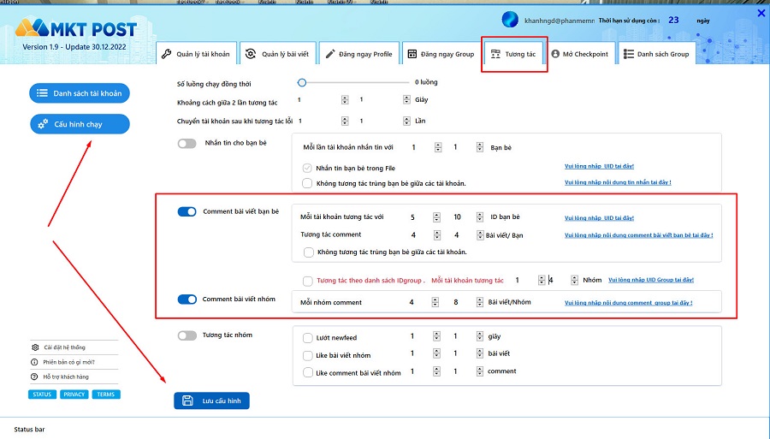770x439 pixels.
Task: Click stepper before Bài viết/ Bạn
Action: coord(480,235)
